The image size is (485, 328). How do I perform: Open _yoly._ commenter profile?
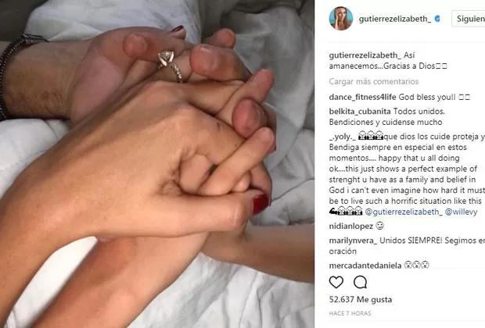point(343,137)
